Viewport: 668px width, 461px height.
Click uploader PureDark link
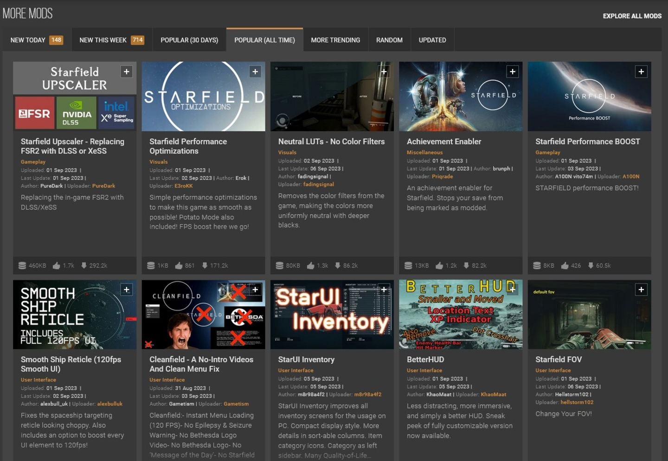[x=103, y=186]
